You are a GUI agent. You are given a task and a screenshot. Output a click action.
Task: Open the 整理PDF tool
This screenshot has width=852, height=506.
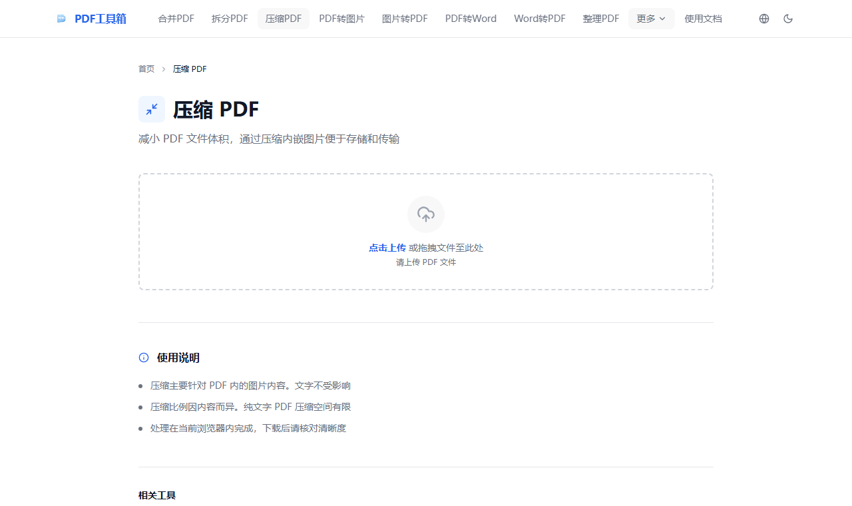click(601, 19)
